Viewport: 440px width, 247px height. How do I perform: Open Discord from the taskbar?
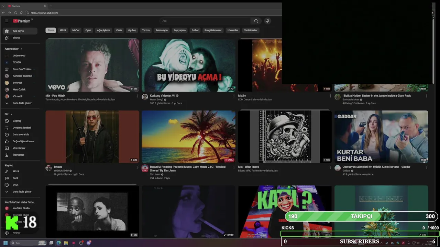tap(89, 243)
